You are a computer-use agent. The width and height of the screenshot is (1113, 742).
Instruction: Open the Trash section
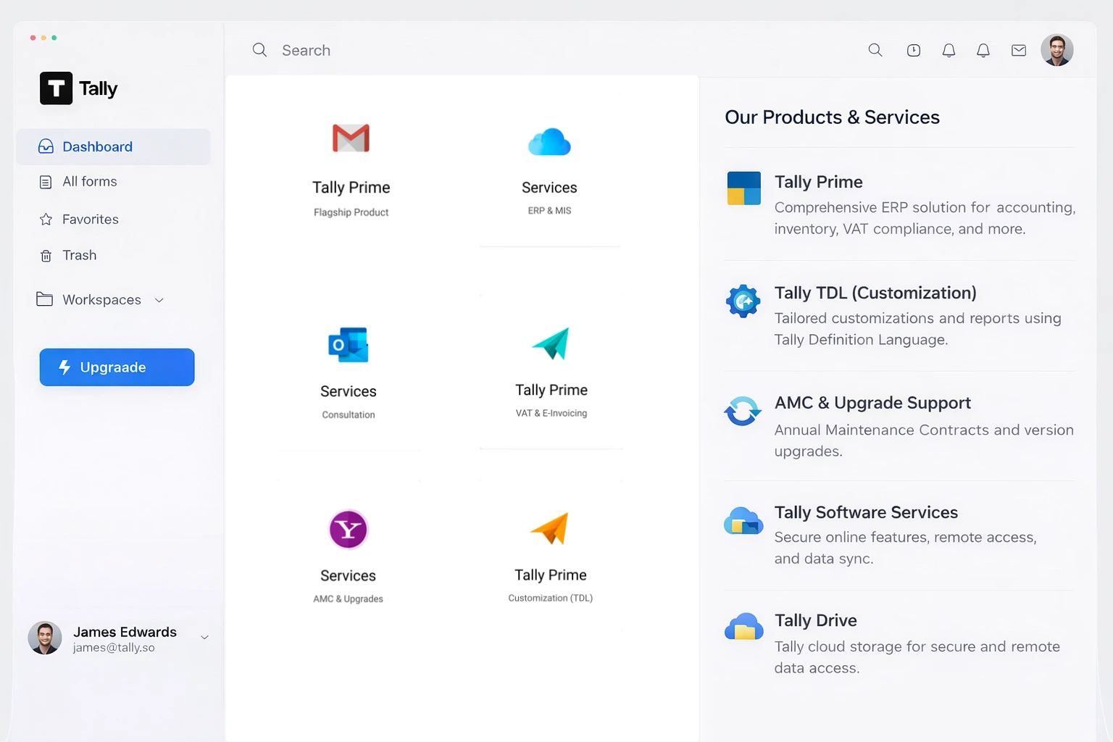point(79,256)
